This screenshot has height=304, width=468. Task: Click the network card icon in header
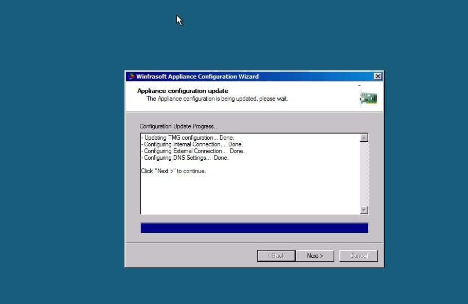point(368,97)
